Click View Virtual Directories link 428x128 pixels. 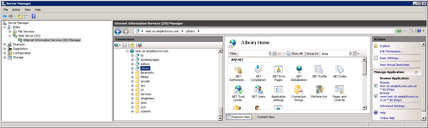click(394, 65)
